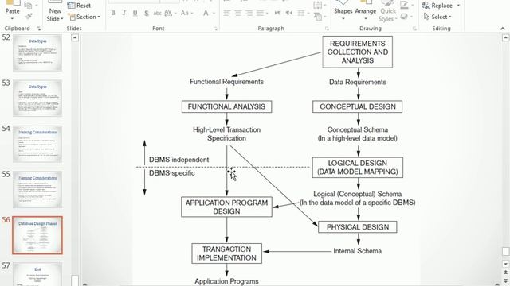
Task: Set left-to-right text direction
Action: 277,14
